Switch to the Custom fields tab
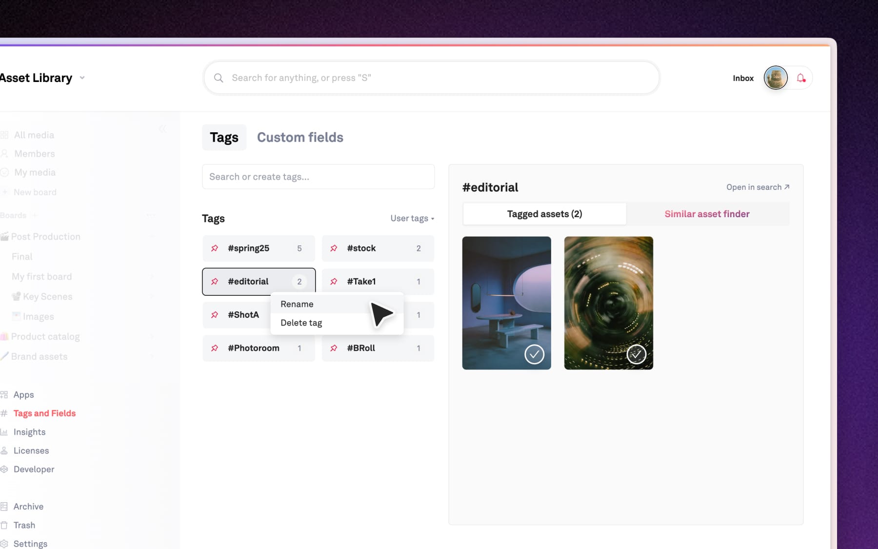This screenshot has height=549, width=878. [x=300, y=138]
